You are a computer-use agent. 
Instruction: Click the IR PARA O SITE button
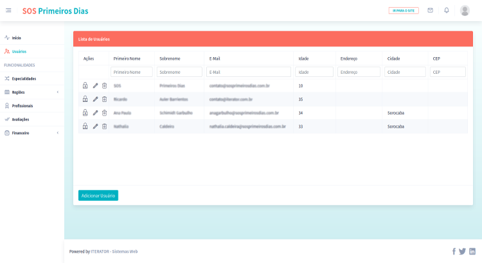(x=404, y=11)
